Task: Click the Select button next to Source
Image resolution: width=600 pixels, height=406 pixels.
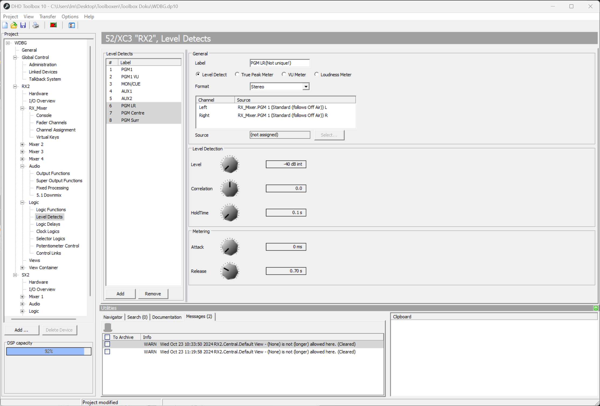Action: (x=329, y=135)
